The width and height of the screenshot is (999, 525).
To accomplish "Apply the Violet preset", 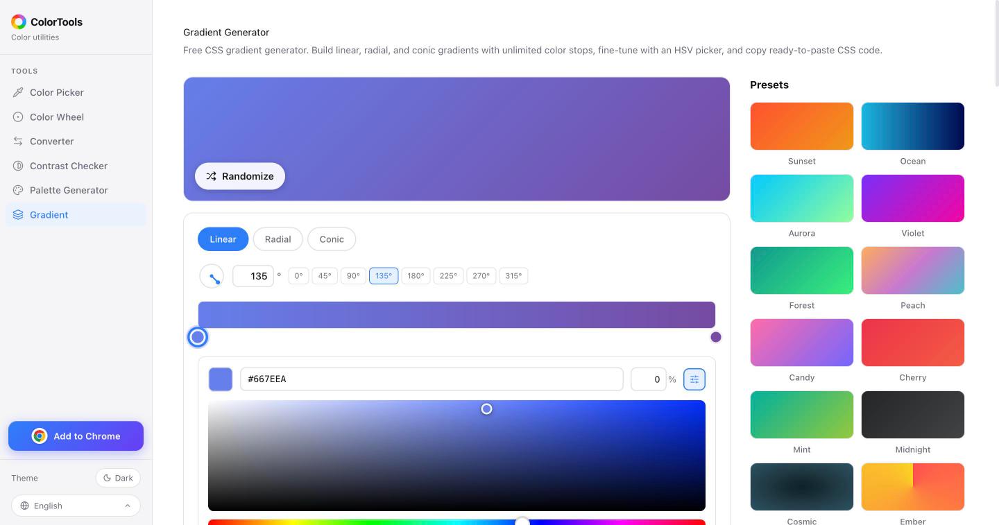I will (913, 198).
